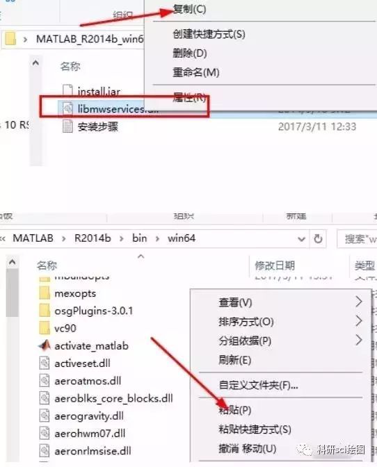The width and height of the screenshot is (377, 467).
Task: Choose 粘贴(P) from context menu
Action: [235, 410]
